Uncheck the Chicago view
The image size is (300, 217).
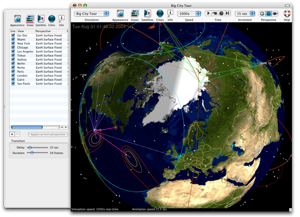click(x=13, y=48)
